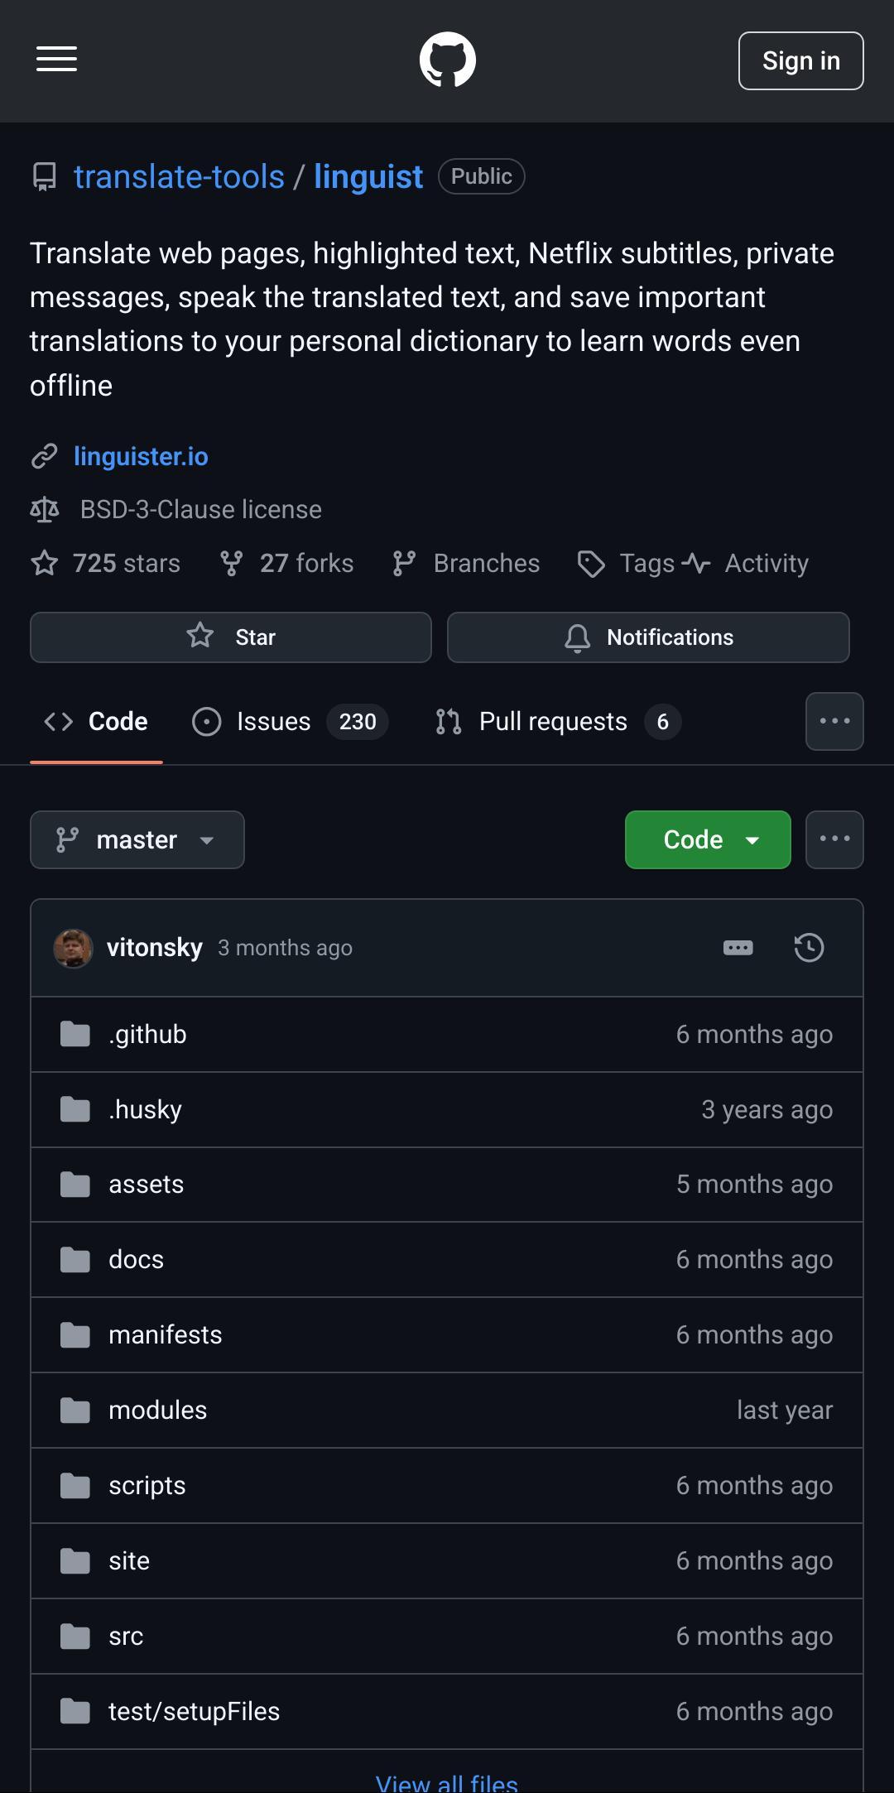Open the test/setupFiles folder

pyautogui.click(x=194, y=1712)
